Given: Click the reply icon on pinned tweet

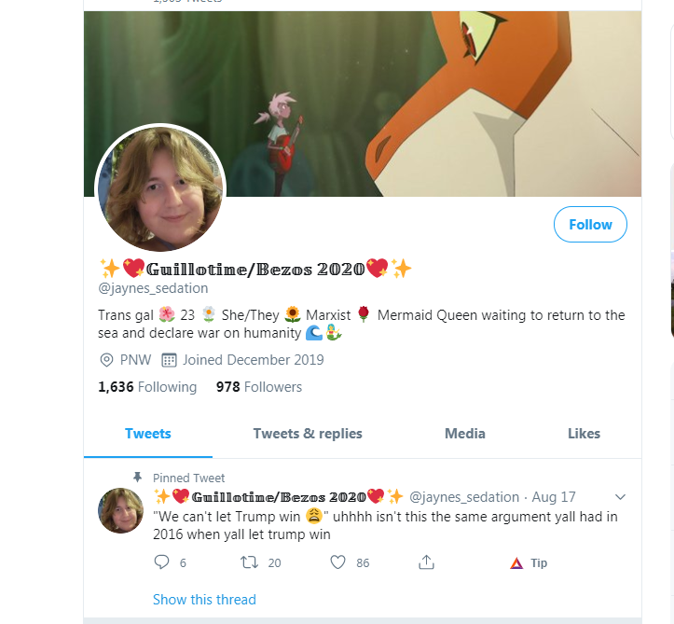Looking at the screenshot, I should (161, 562).
